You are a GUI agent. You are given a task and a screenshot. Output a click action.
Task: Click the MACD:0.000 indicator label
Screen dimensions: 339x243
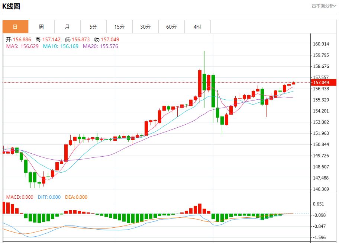(x=20, y=197)
